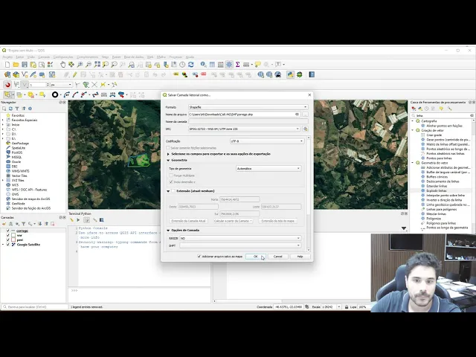Click the remove layer icon in Camadas panel
The height and width of the screenshot is (357, 476).
(53, 224)
